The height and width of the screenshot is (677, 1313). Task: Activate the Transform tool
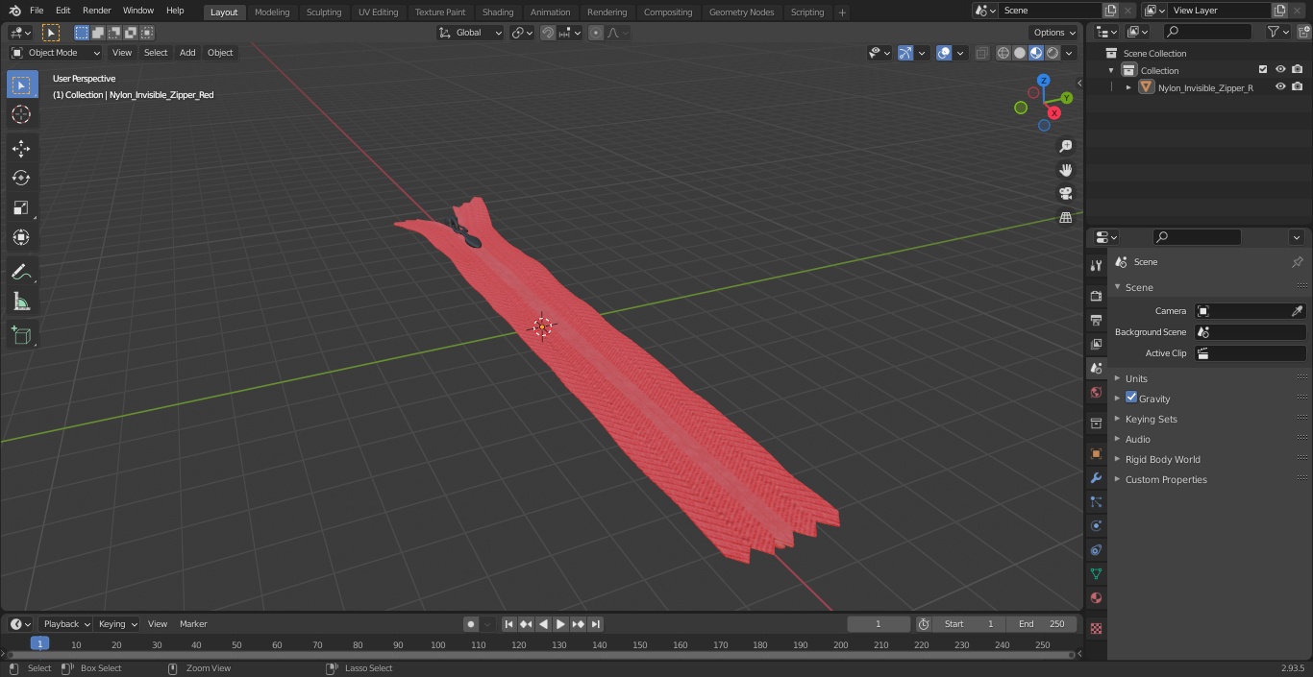point(21,237)
